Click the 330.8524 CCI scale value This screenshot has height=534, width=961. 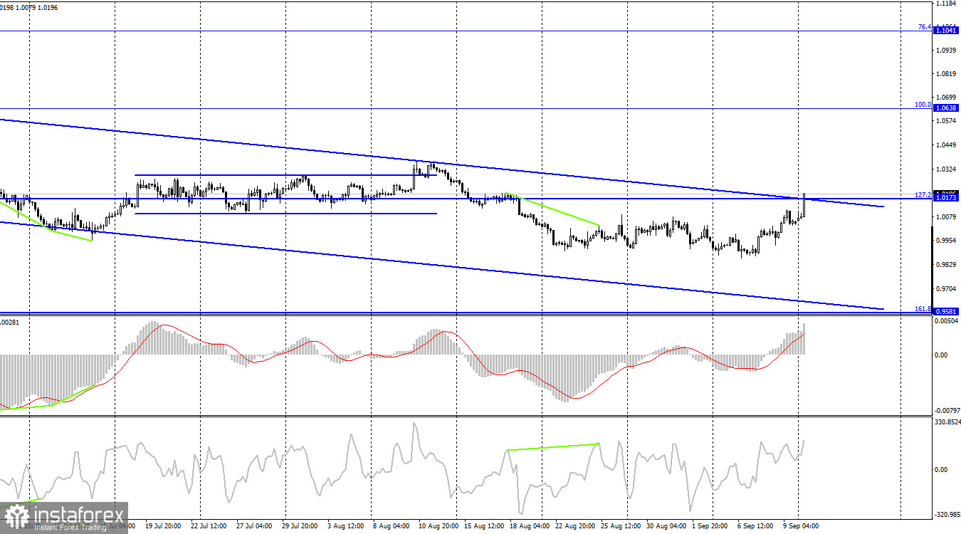coord(947,422)
